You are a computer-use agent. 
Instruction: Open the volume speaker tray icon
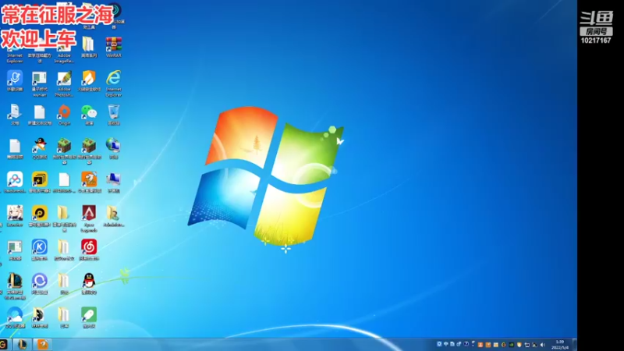(542, 345)
